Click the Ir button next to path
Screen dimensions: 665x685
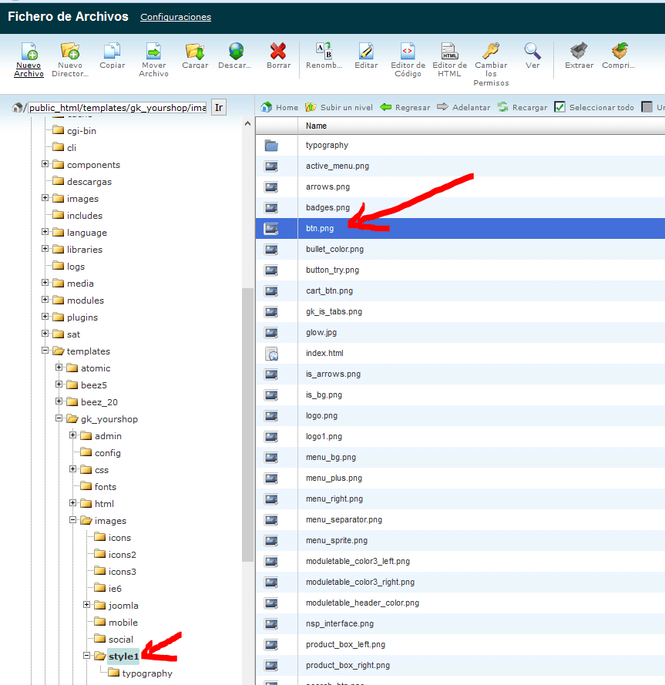click(219, 107)
